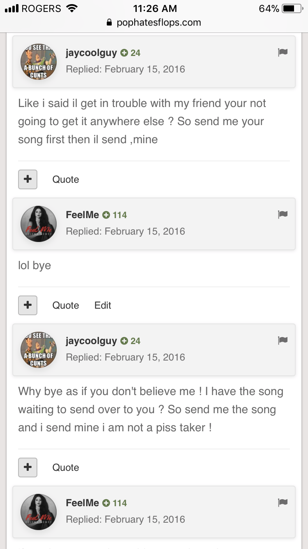Tap the pophatesflops.com address bar
This screenshot has width=308, height=549.
154,23
